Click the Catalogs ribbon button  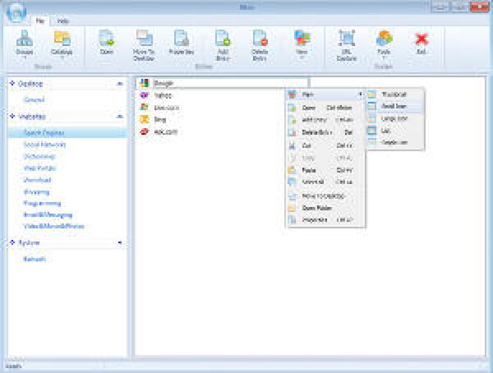pyautogui.click(x=62, y=45)
